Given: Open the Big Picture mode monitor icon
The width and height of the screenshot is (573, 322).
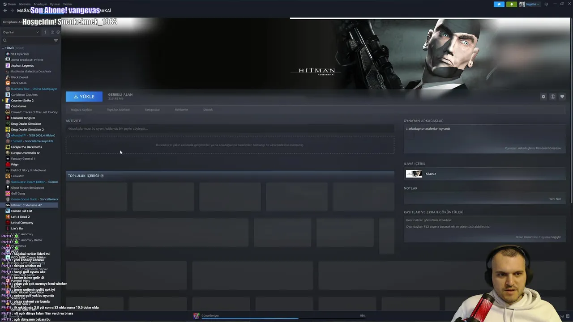Looking at the screenshot, I should pyautogui.click(x=546, y=4).
